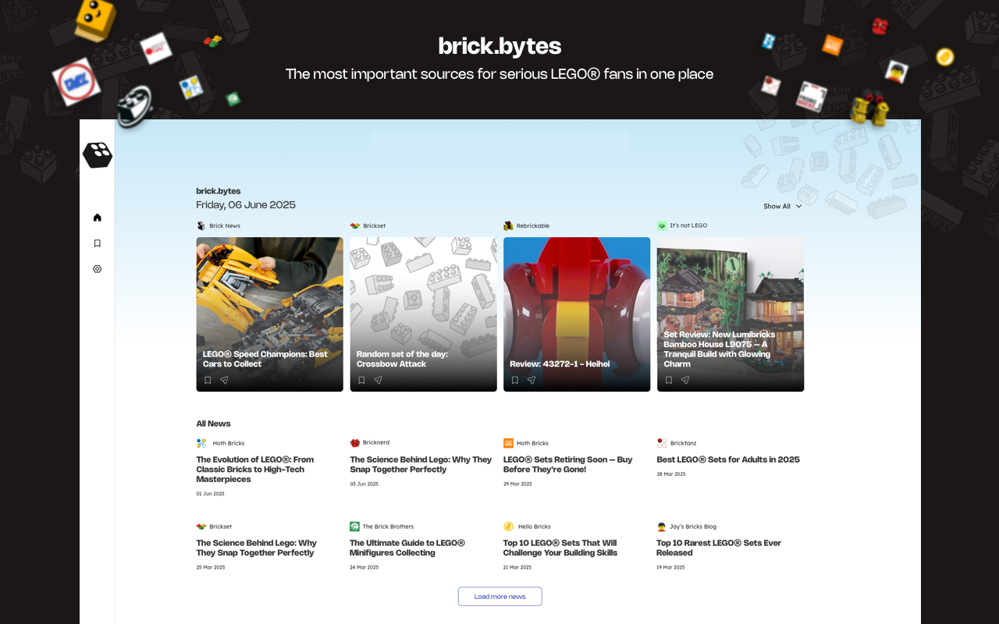Share the Crossbow Attack card
This screenshot has width=999, height=624.
click(x=378, y=381)
